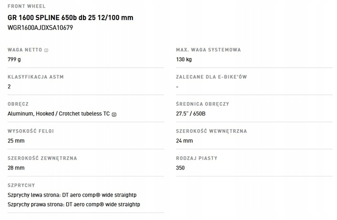
Task: Click the Szprychy section label
Action: pyautogui.click(x=21, y=185)
